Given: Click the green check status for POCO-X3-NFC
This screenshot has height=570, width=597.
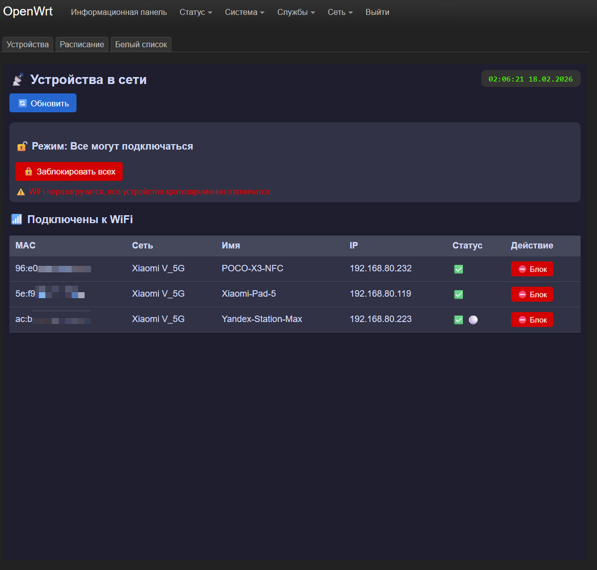Looking at the screenshot, I should click(459, 269).
